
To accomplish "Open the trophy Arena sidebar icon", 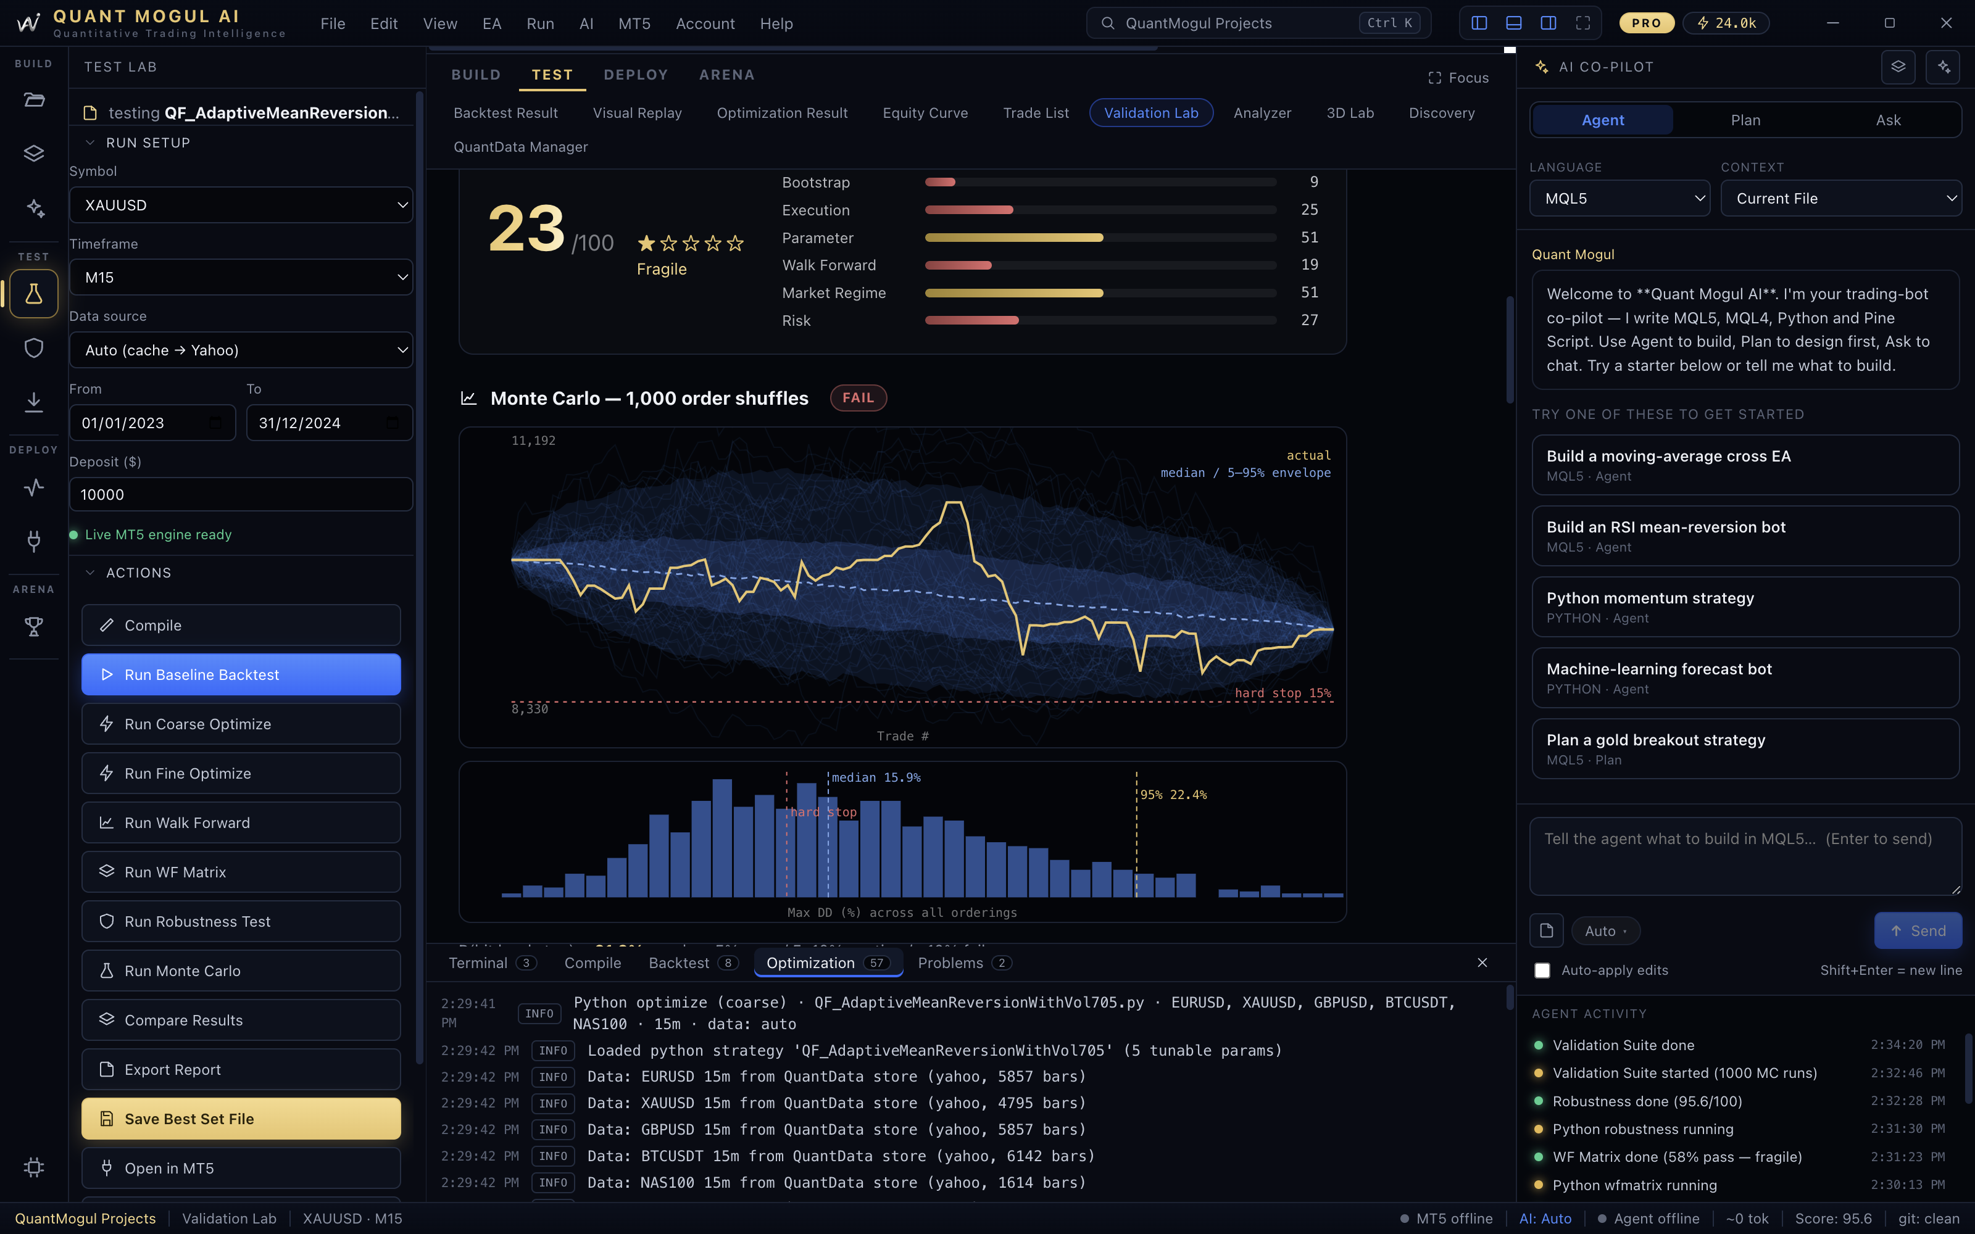I will tap(33, 627).
